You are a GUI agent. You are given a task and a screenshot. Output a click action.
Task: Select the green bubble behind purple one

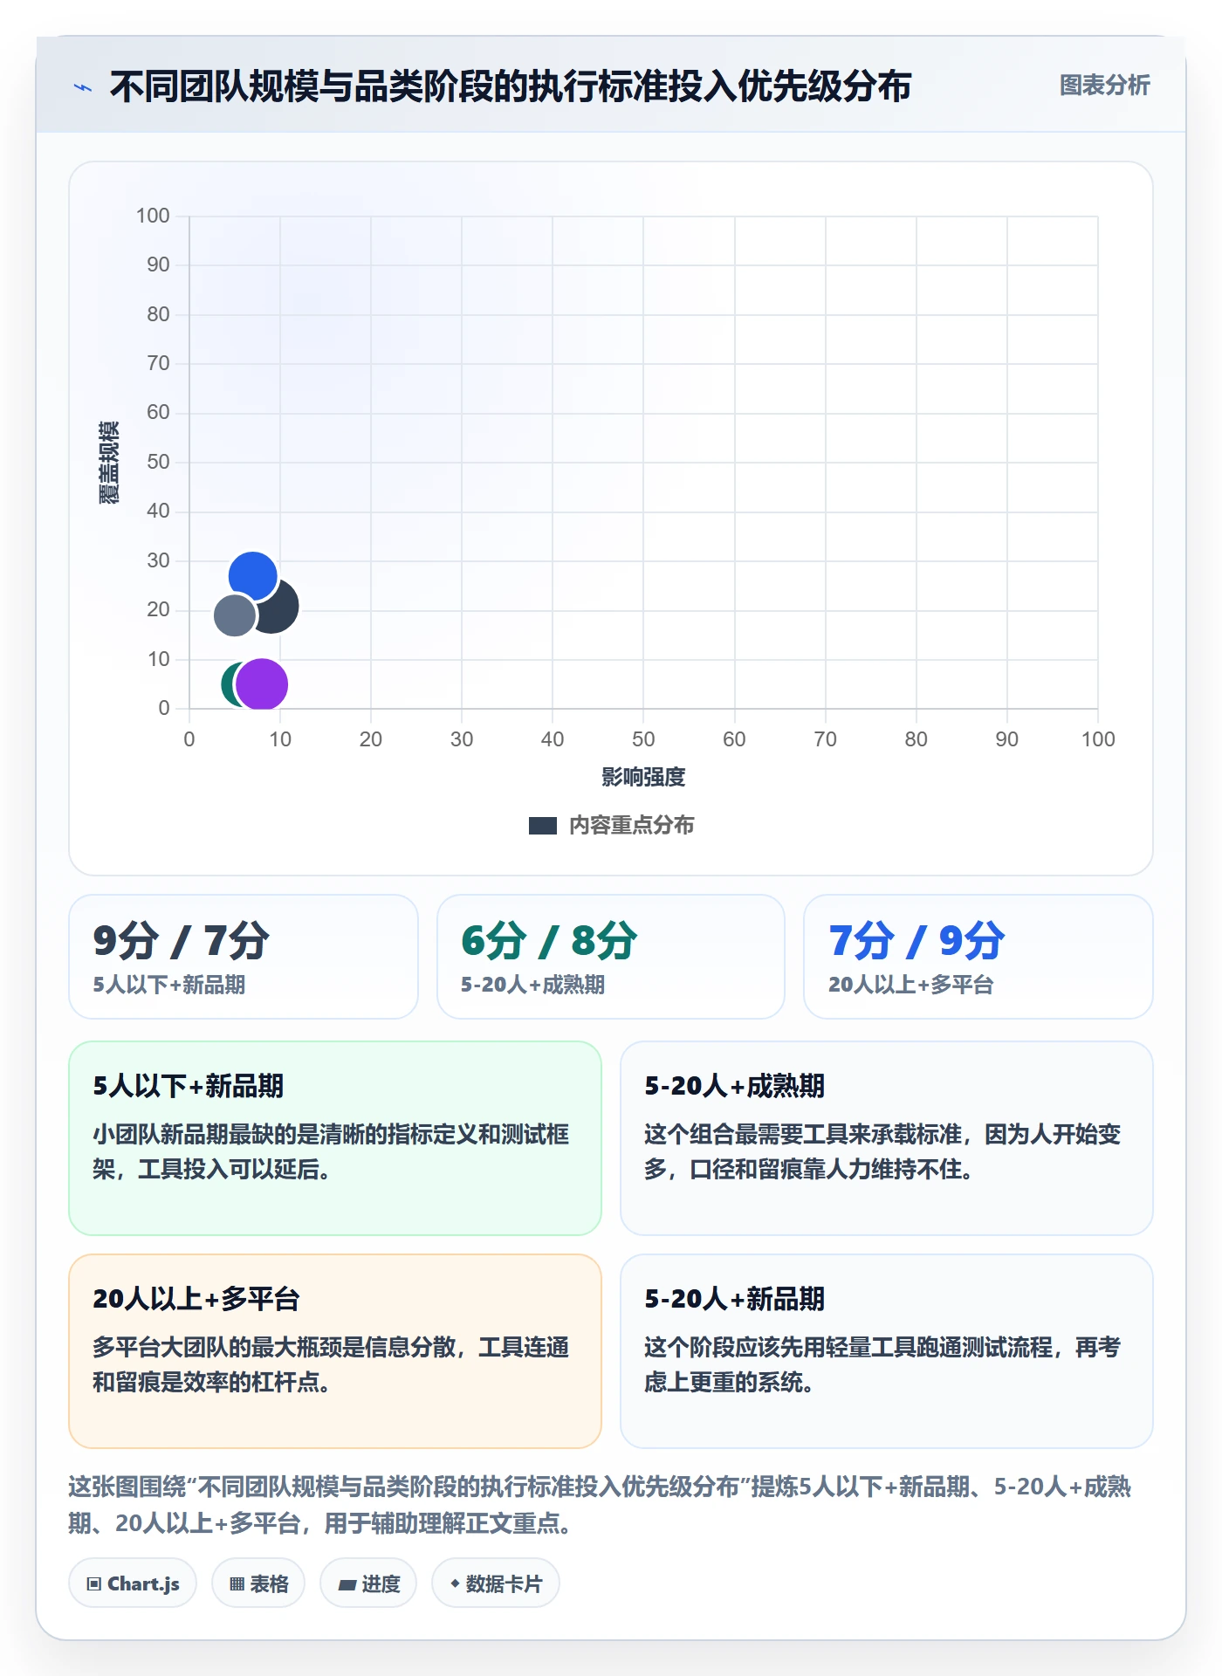click(x=229, y=683)
